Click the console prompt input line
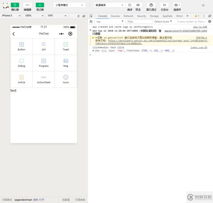 click(151, 55)
